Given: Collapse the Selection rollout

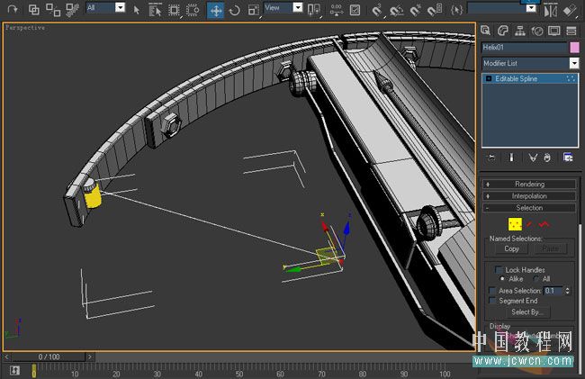Looking at the screenshot, I should [529, 208].
